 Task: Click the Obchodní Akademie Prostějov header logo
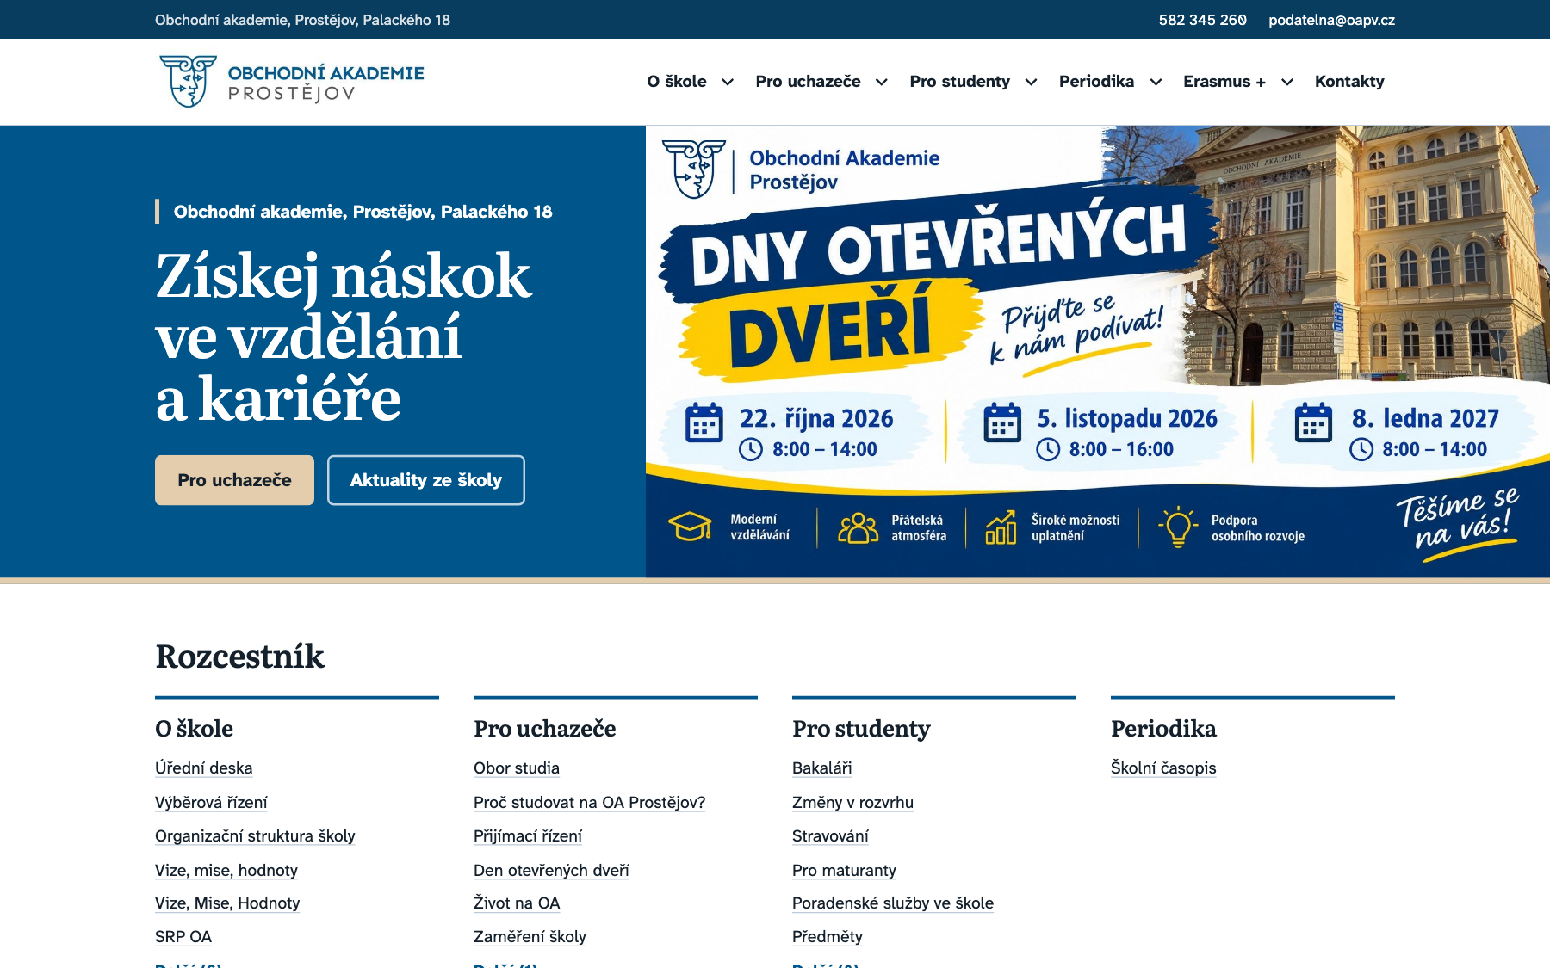click(x=291, y=82)
